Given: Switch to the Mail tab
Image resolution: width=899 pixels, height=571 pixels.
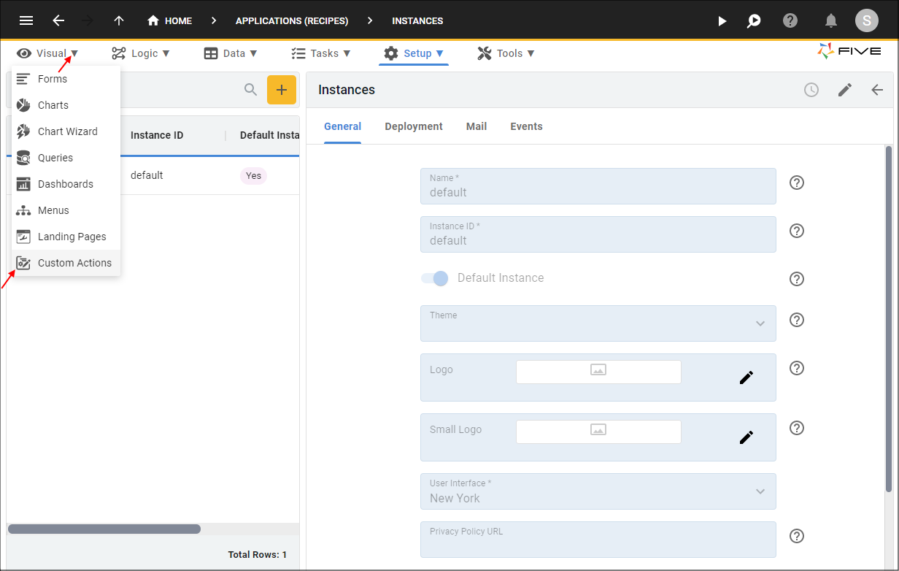Looking at the screenshot, I should pyautogui.click(x=476, y=126).
